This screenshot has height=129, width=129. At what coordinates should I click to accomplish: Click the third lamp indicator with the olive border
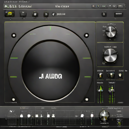tap(120, 76)
